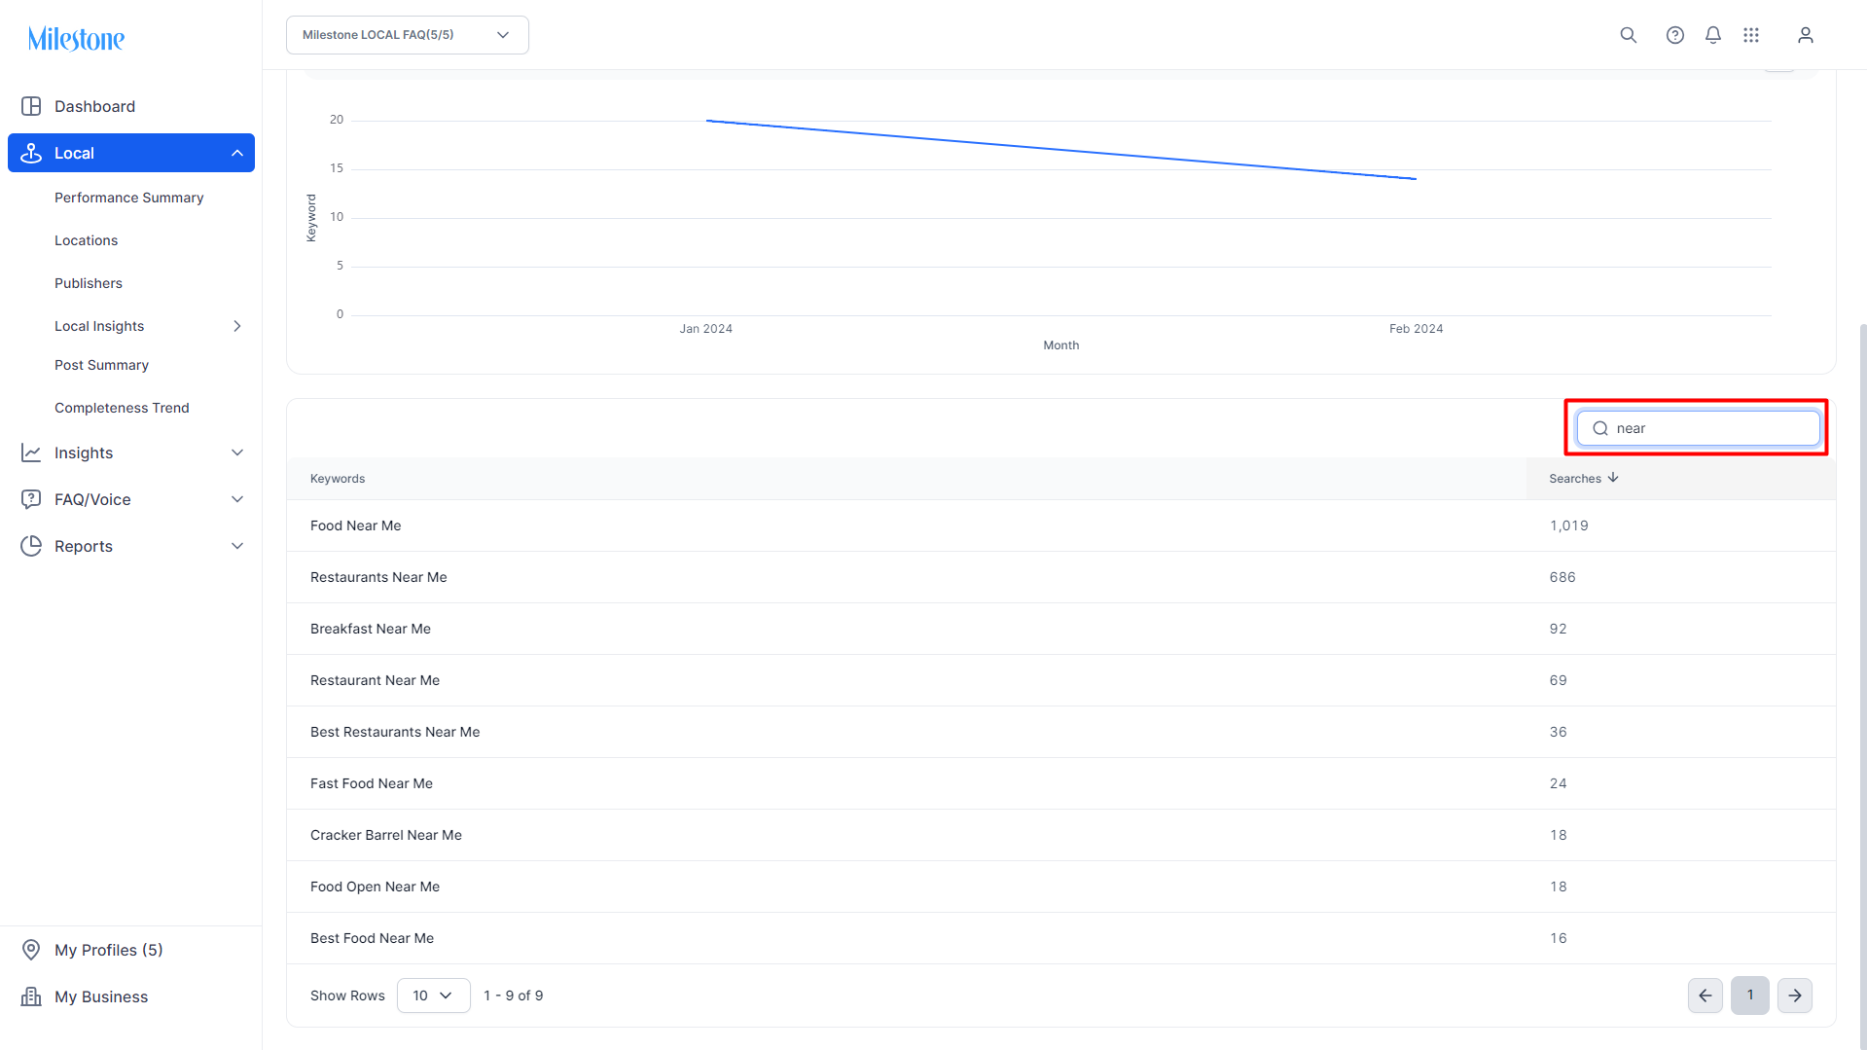Open My Profiles (5) link
The height and width of the screenshot is (1050, 1867).
tap(109, 950)
